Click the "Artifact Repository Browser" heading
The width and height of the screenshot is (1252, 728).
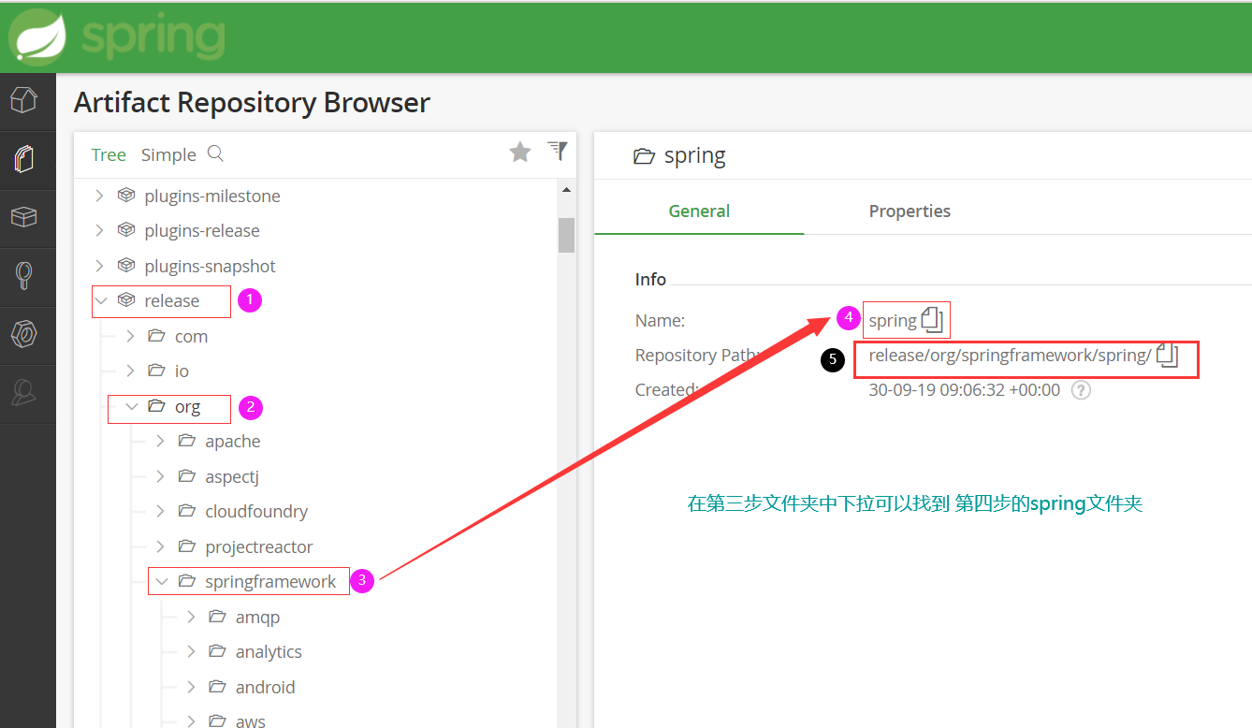[252, 102]
